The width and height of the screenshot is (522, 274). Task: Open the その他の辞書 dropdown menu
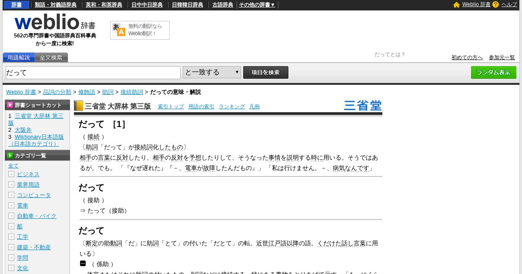point(257,5)
